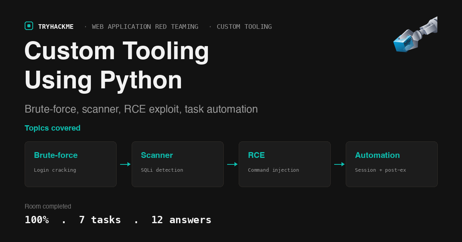Screen dimensions: 462x242
Task: Click the SQLi detection description
Action: [162, 170]
